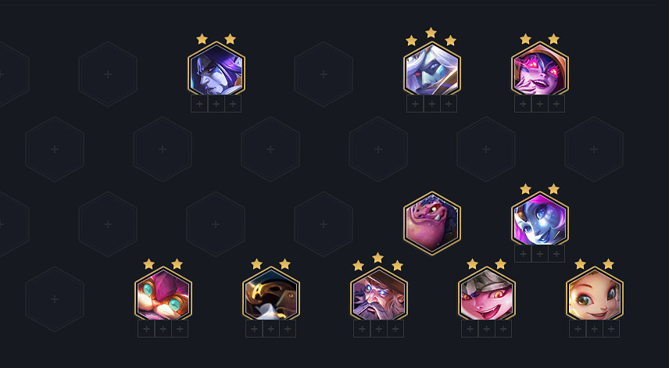This screenshot has height=368, width=669.
Task: Pick the blue-skinned cosmic girl champion
Action: tap(540, 220)
